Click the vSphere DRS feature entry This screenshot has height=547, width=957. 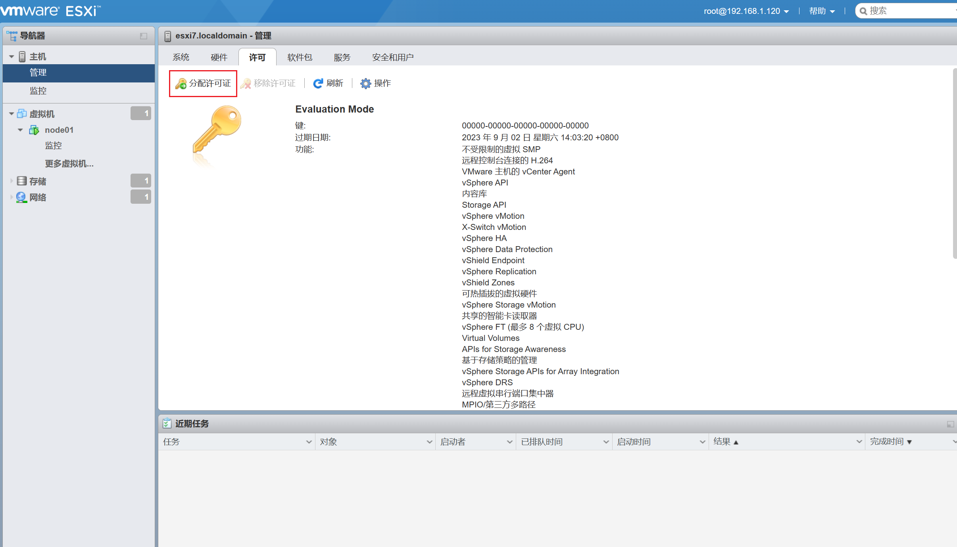(487, 383)
